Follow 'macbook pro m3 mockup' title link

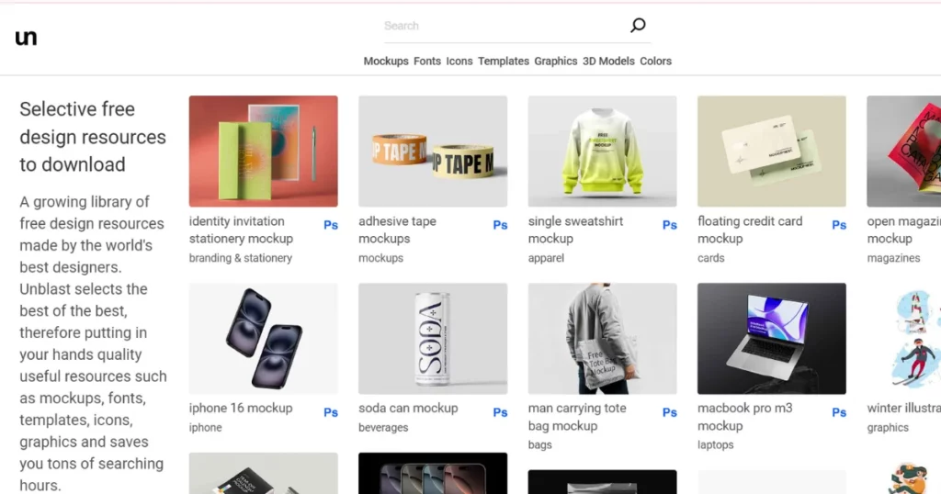coord(744,417)
